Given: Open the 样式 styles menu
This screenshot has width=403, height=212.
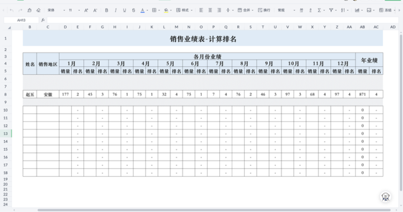Looking at the screenshot, I should click(x=184, y=10).
